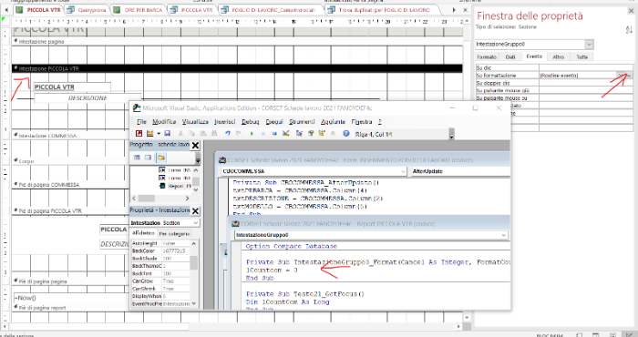Viewport: 638px width, 337px height.
Task: Click the Paste icon in VBA toolbar
Action: (203, 133)
